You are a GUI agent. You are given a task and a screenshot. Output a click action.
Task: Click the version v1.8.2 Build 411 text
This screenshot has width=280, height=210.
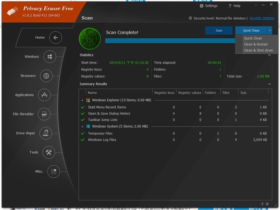click(41, 15)
